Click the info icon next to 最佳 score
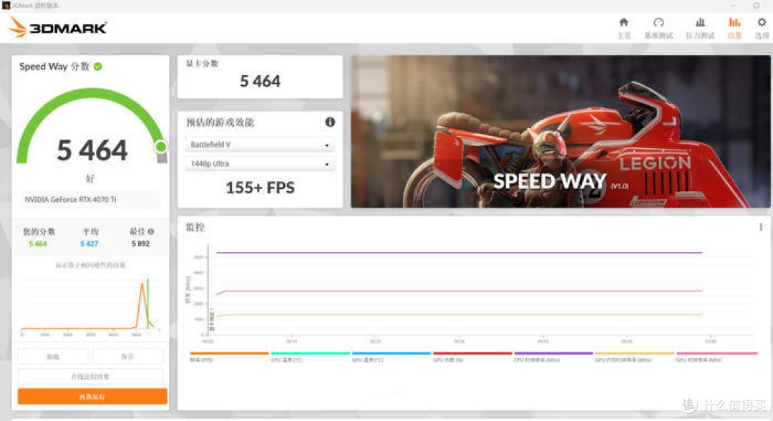Screen dimensions: 773x421 (150, 231)
